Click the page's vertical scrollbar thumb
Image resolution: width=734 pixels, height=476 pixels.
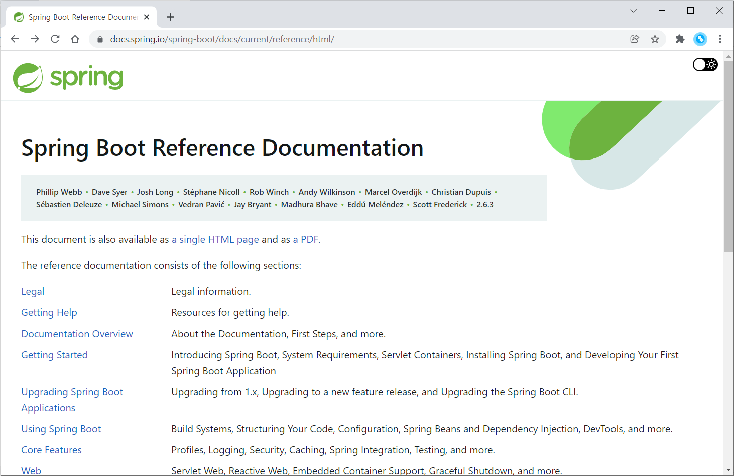(x=728, y=156)
